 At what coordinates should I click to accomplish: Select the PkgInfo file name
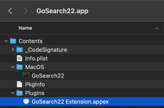[x=35, y=84]
